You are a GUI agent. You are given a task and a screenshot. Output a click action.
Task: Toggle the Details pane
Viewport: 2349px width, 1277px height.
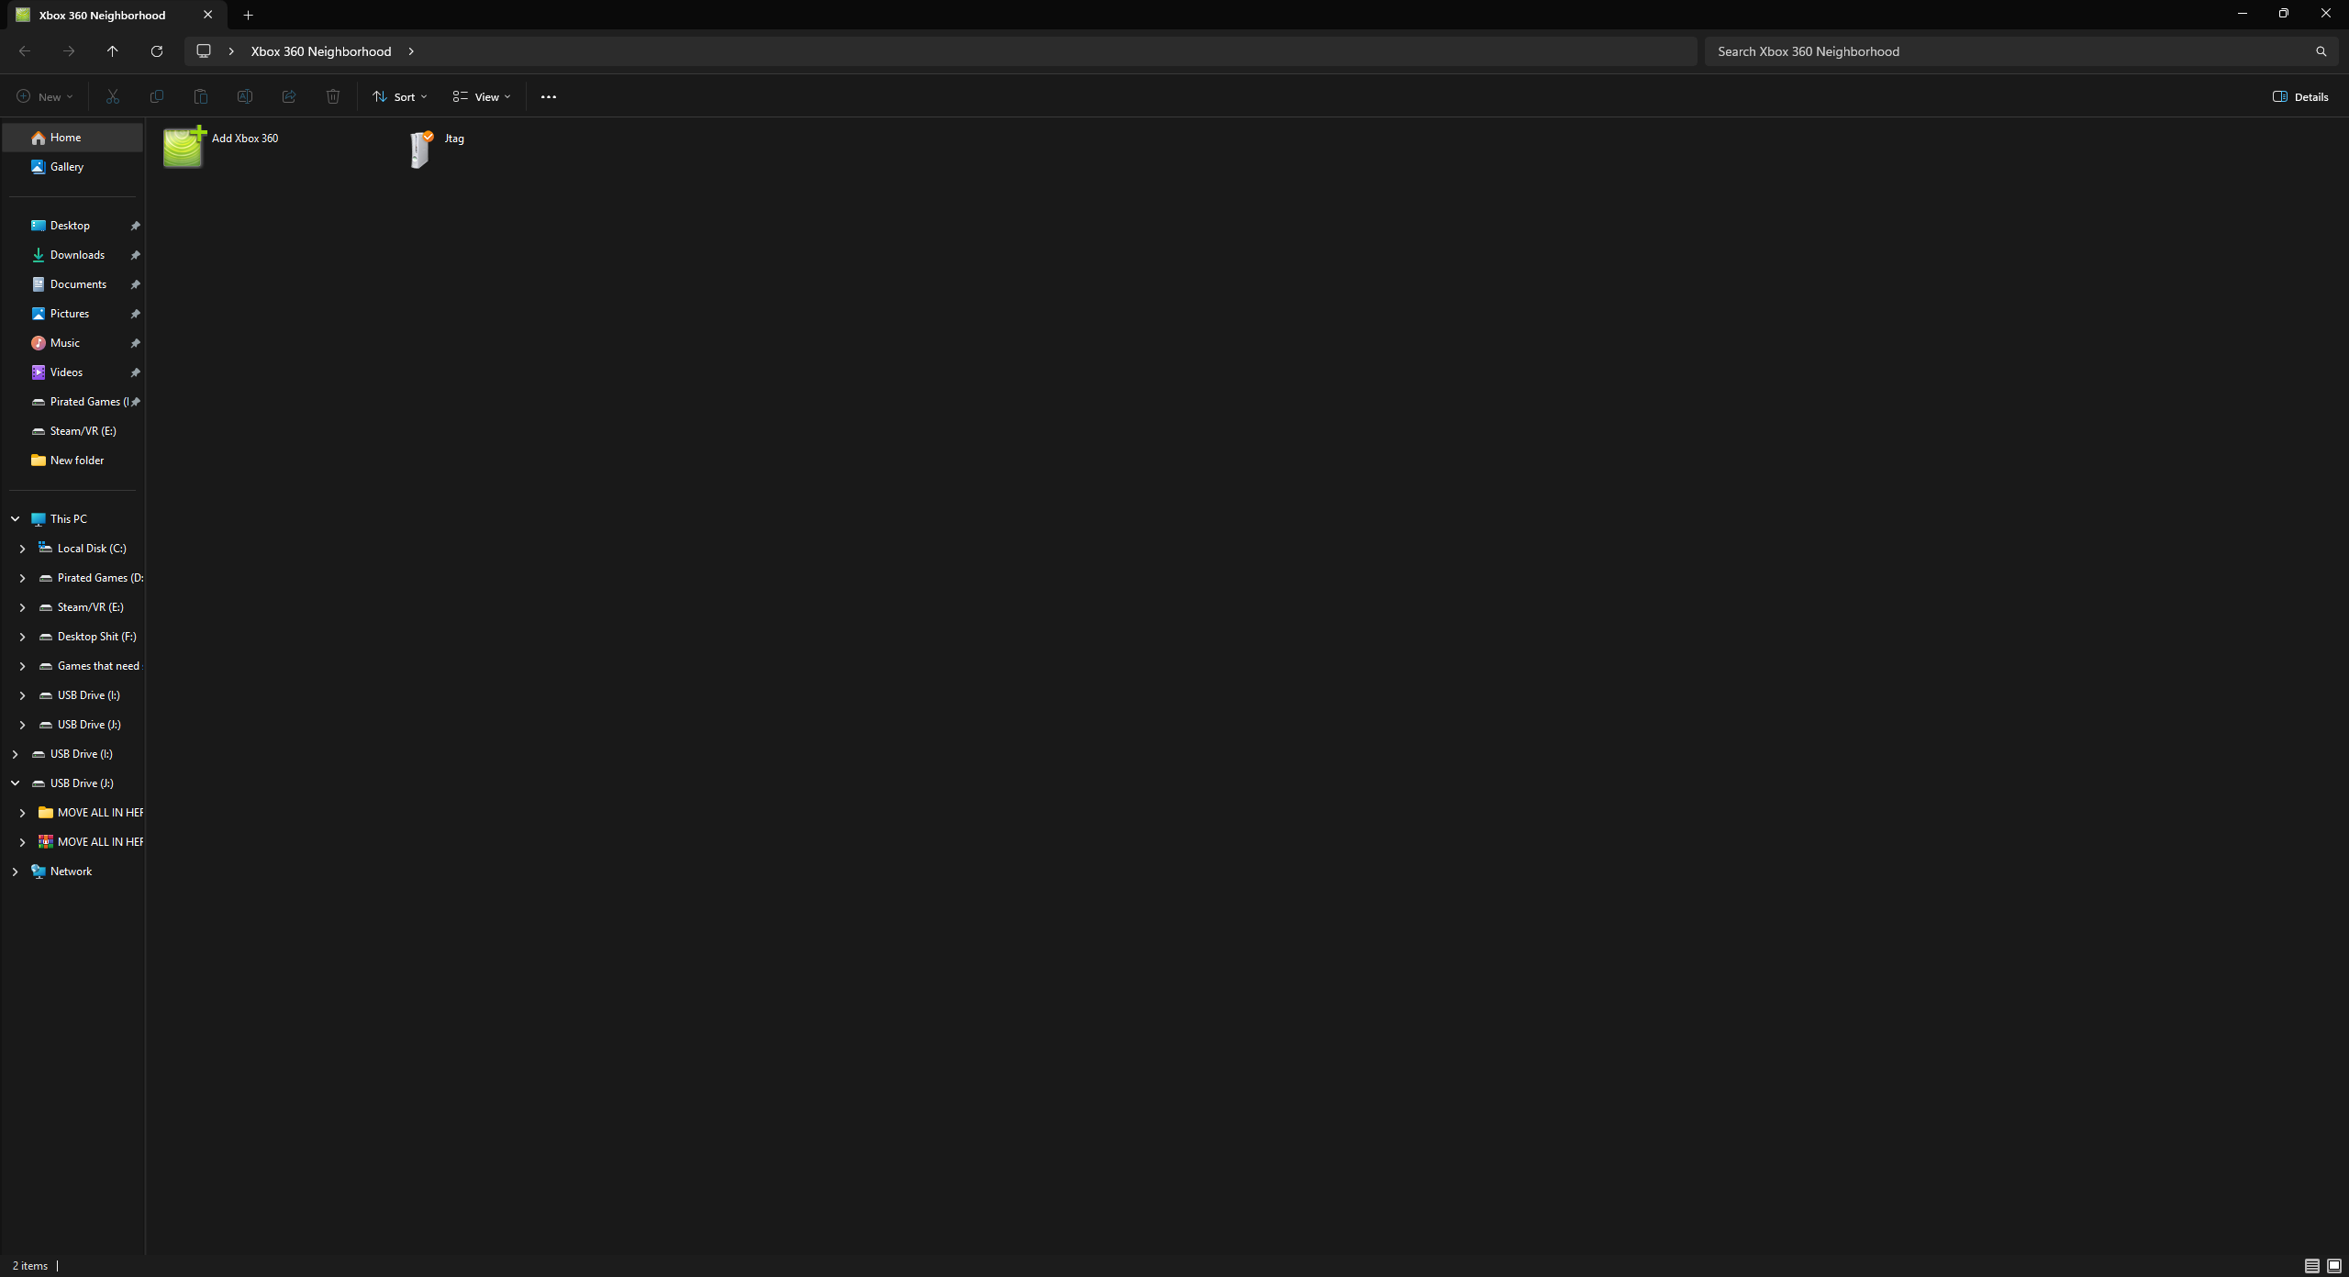pos(2300,96)
